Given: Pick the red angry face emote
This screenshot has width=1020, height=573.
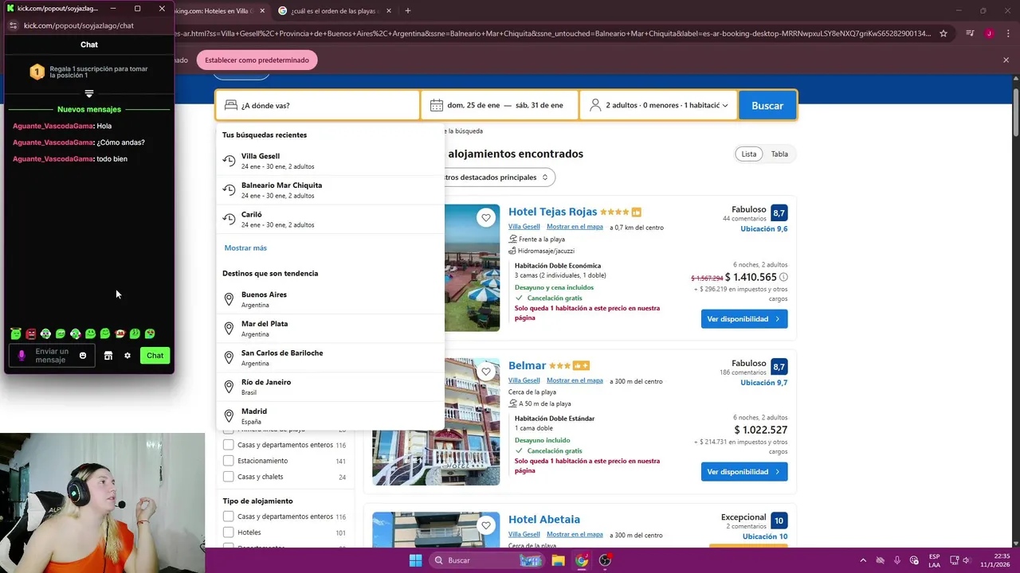Looking at the screenshot, I should (x=30, y=333).
